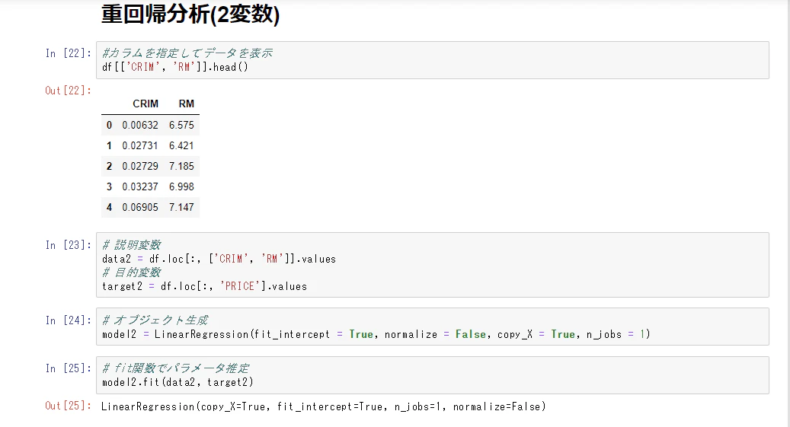This screenshot has width=790, height=427.
Task: Click the # 説明変数 comment line
Action: coord(132,245)
